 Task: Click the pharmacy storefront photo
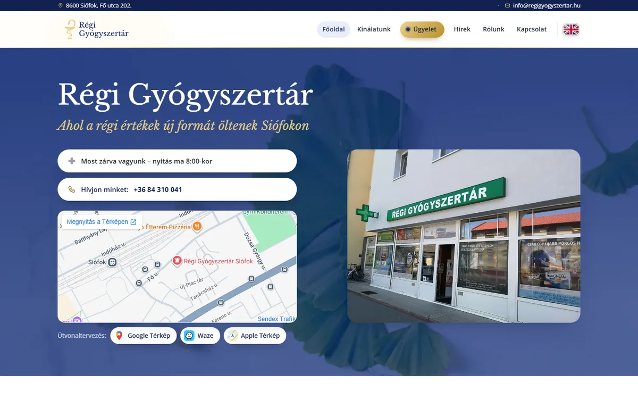pos(464,236)
